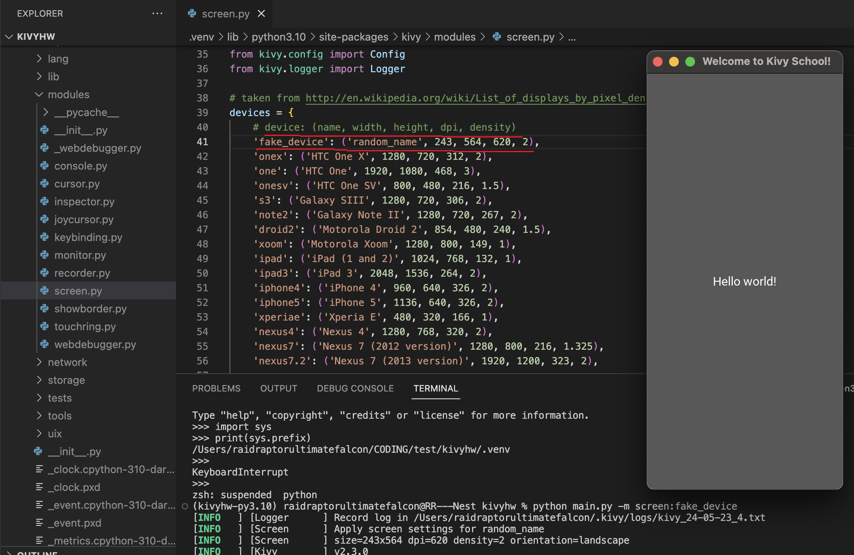Open touchring.py file

pos(85,327)
